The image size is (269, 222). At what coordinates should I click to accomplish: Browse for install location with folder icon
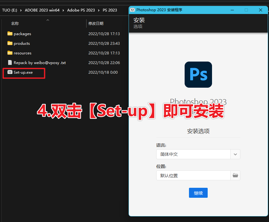point(235,175)
